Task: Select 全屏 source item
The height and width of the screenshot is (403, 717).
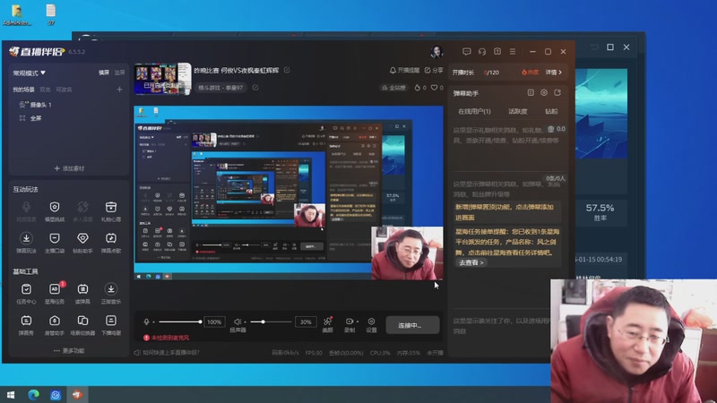Action: click(30, 118)
